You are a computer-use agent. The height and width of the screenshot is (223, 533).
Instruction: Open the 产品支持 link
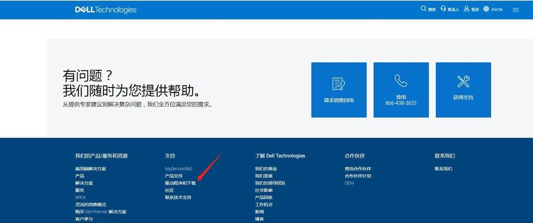(174, 176)
